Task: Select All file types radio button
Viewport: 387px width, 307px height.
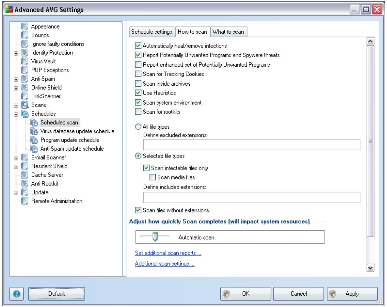Action: 138,127
